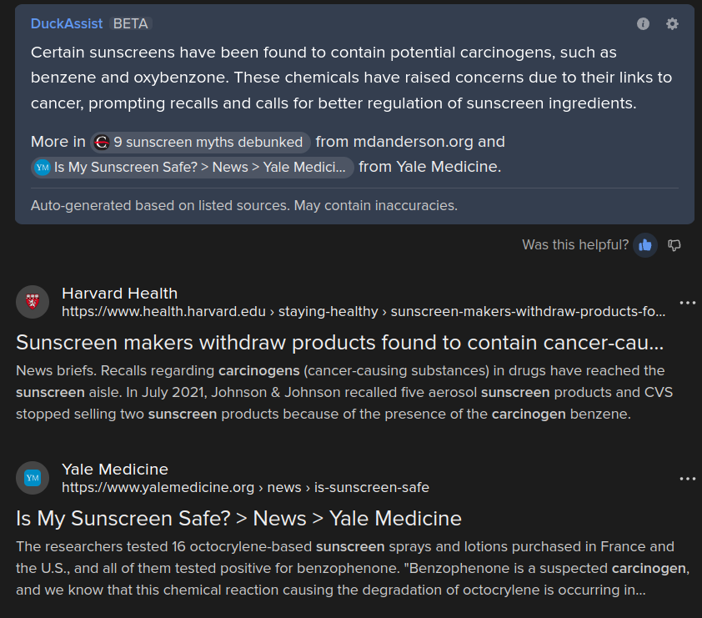This screenshot has height=618, width=702.
Task: Click the thumbs down icon
Action: pyautogui.click(x=674, y=245)
